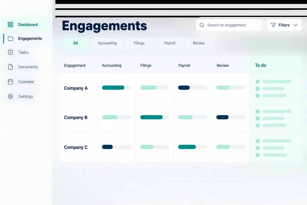The image size is (307, 205).
Task: Go to Engagements in the sidebar
Action: pos(30,38)
